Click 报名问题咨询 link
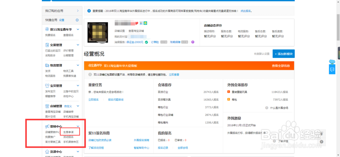The width and height of the screenshot is (340, 157). pos(116,99)
